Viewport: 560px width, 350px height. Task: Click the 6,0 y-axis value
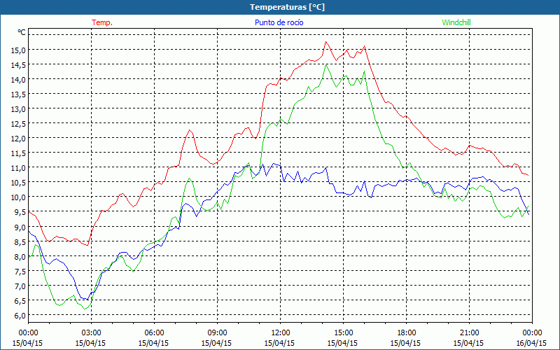click(20, 316)
